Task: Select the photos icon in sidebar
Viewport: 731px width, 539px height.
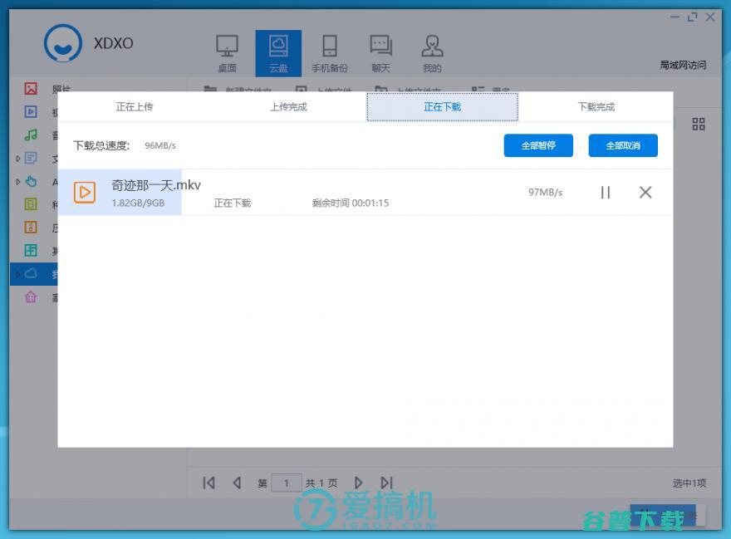Action: pyautogui.click(x=31, y=88)
